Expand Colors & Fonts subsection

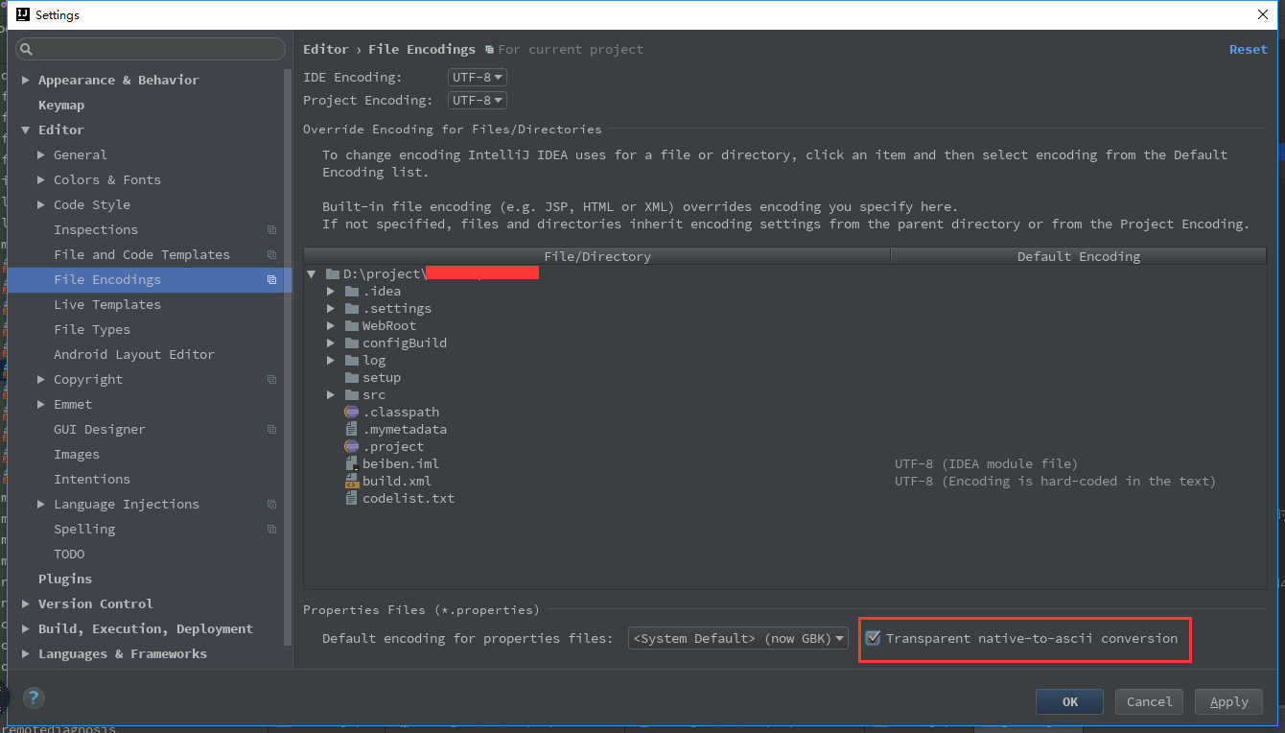(41, 180)
